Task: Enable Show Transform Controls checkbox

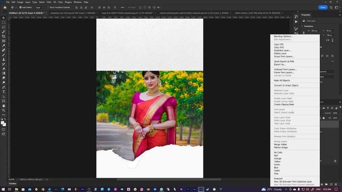Action: pyautogui.click(x=48, y=7)
